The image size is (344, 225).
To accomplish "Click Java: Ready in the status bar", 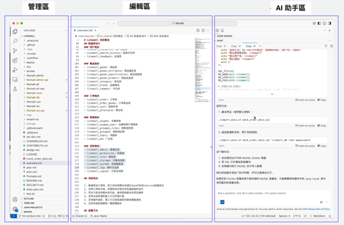I will point(99,216).
